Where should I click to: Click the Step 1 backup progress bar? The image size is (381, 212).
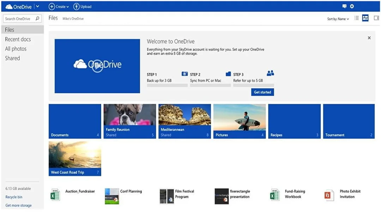coord(167,86)
